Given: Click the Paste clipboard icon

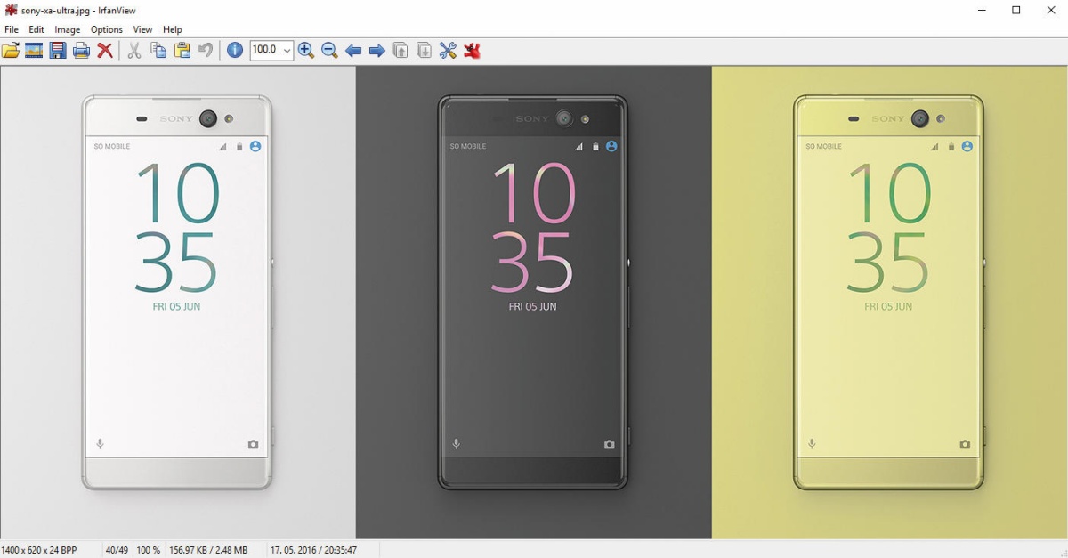Looking at the screenshot, I should point(182,51).
